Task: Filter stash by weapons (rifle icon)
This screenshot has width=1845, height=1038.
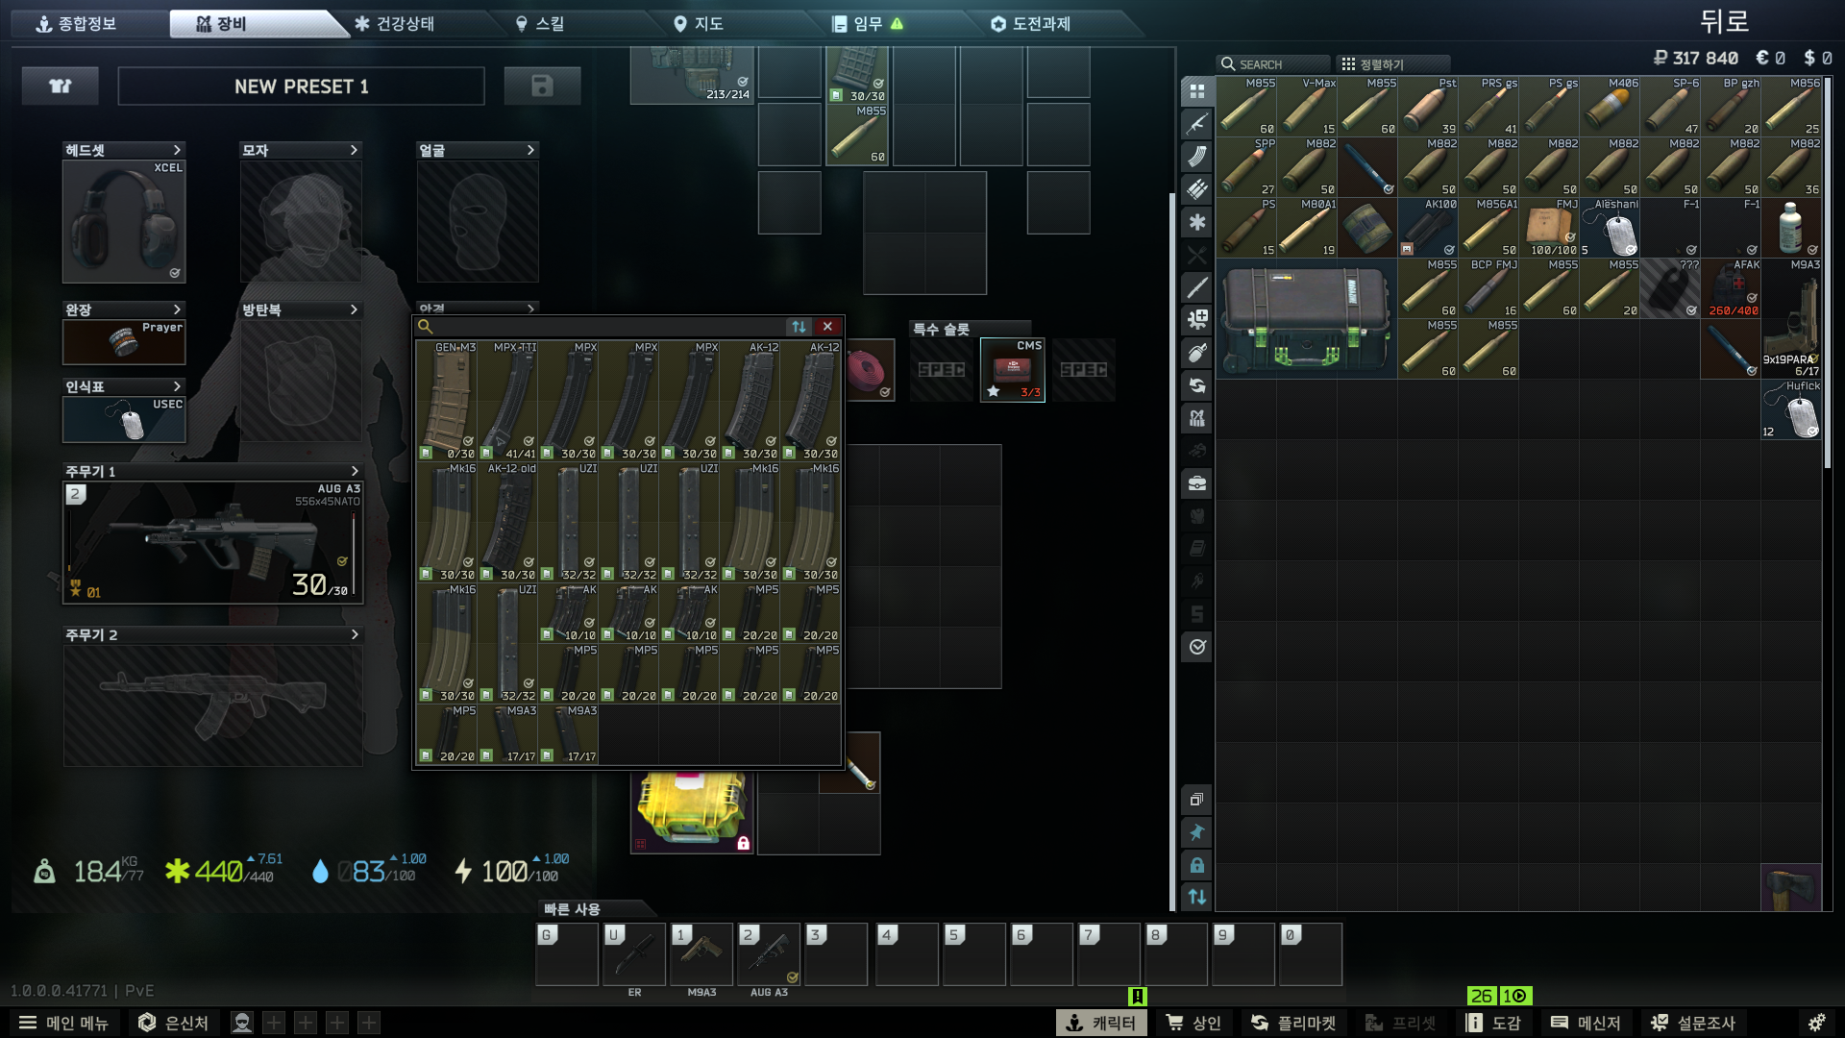Action: 1196,124
